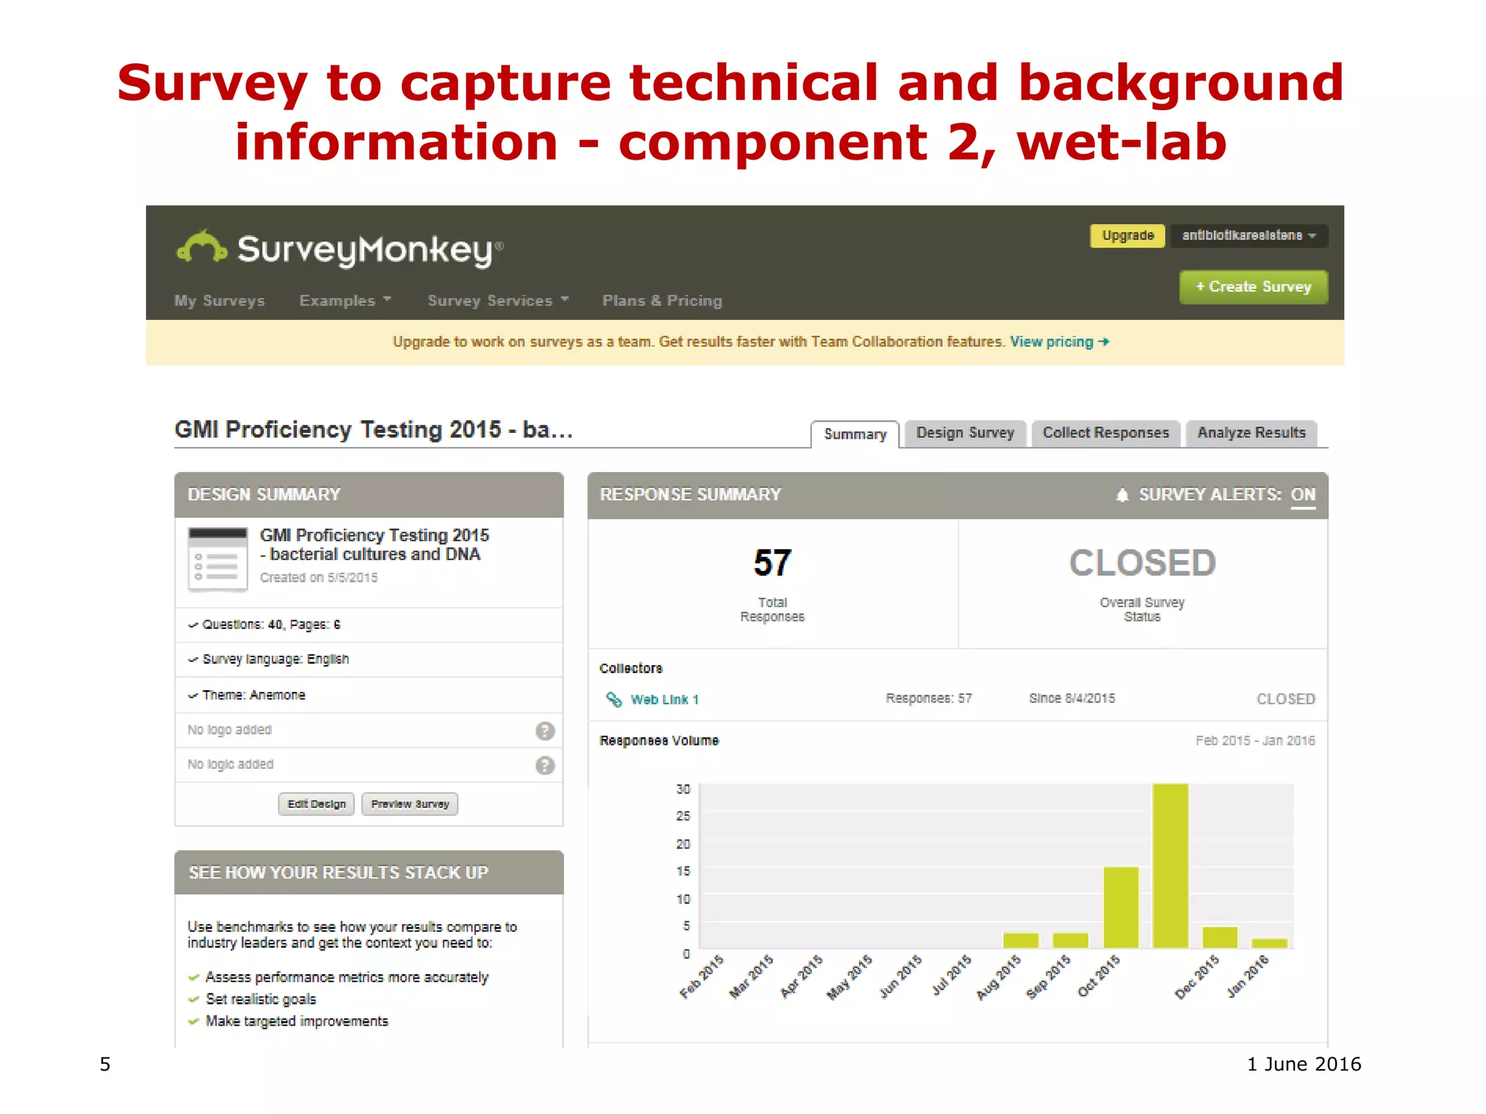The width and height of the screenshot is (1486, 1114).
Task: Click the survey design thumbnail image
Action: (x=218, y=558)
